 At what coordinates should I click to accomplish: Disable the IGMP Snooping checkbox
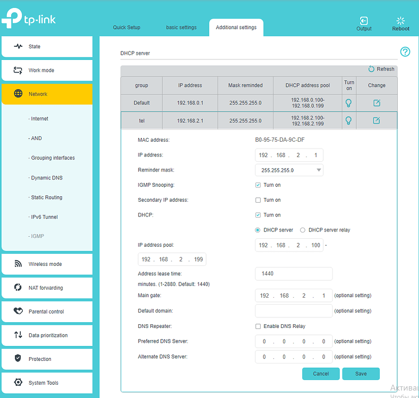tap(258, 185)
